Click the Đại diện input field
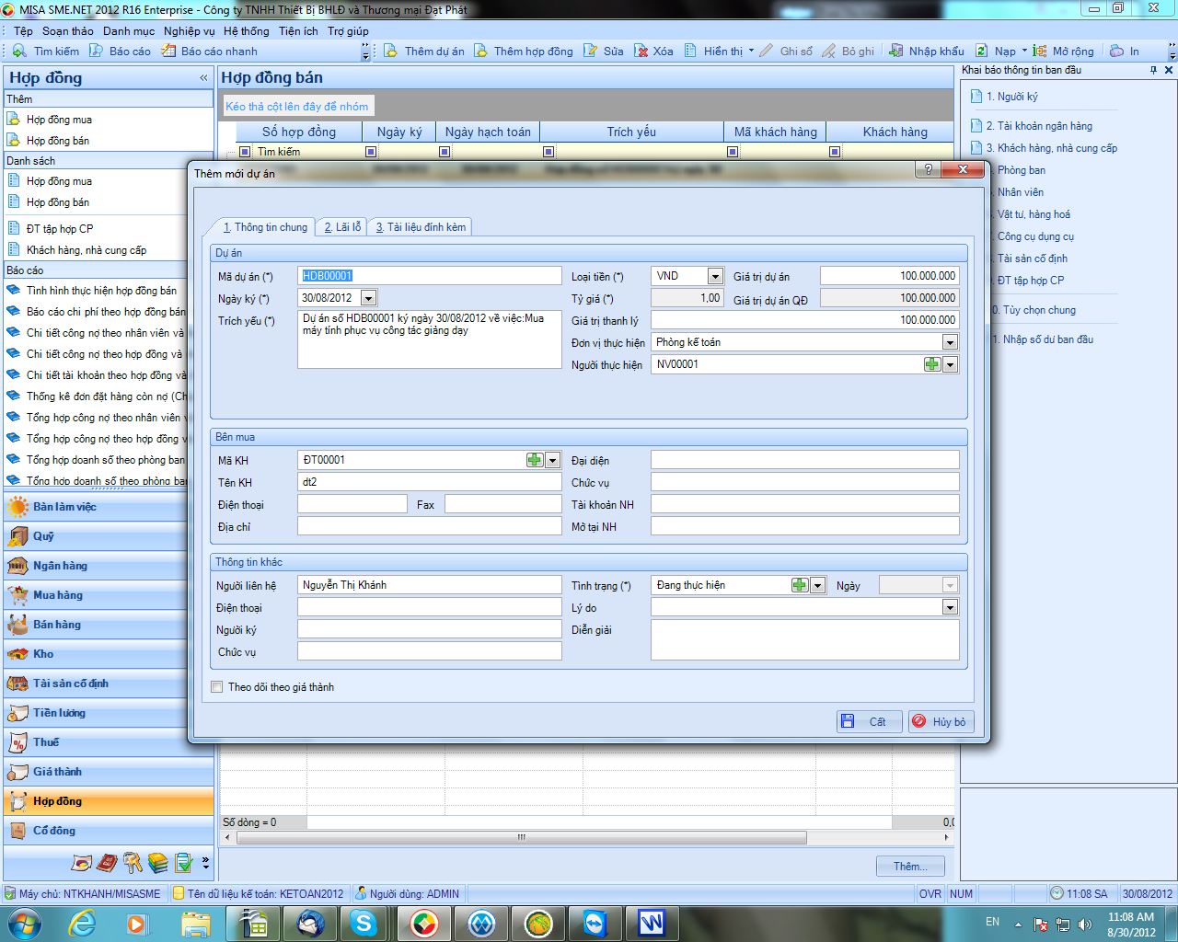Image resolution: width=1178 pixels, height=942 pixels. tap(805, 460)
